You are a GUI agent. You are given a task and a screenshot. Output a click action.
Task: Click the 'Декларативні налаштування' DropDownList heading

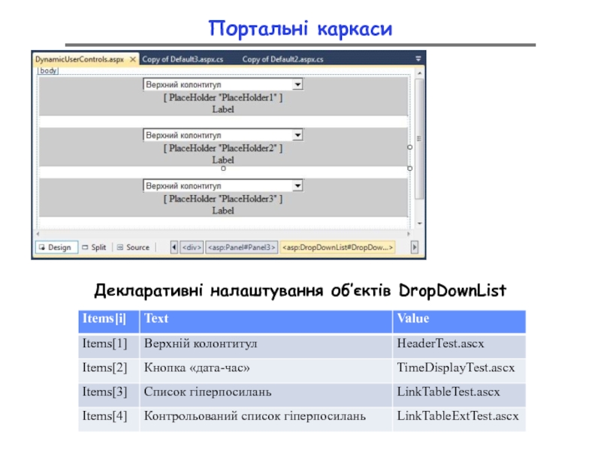coord(300,290)
